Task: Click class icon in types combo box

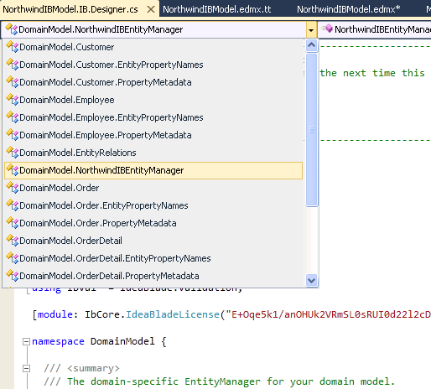Action: (x=11, y=29)
